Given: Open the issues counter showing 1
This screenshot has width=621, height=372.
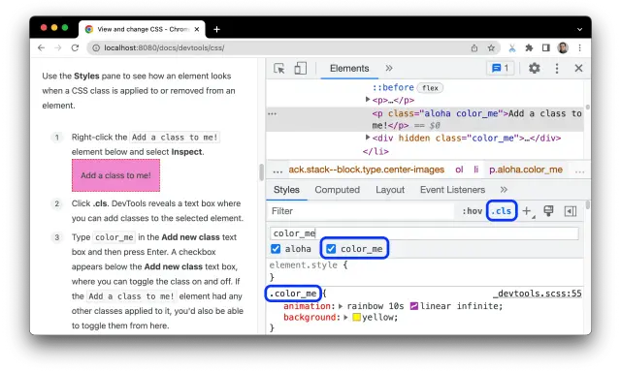Looking at the screenshot, I should [x=501, y=69].
